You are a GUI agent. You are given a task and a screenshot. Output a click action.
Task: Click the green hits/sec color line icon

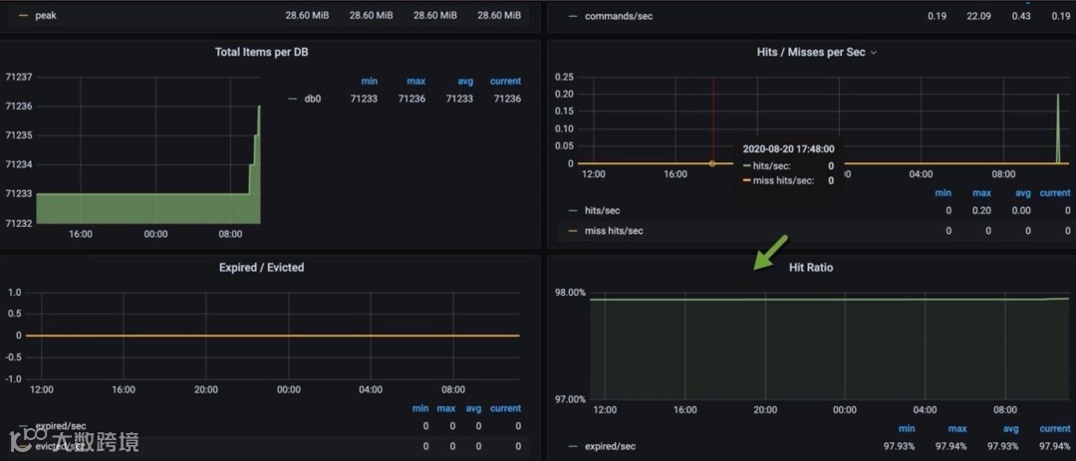click(572, 211)
